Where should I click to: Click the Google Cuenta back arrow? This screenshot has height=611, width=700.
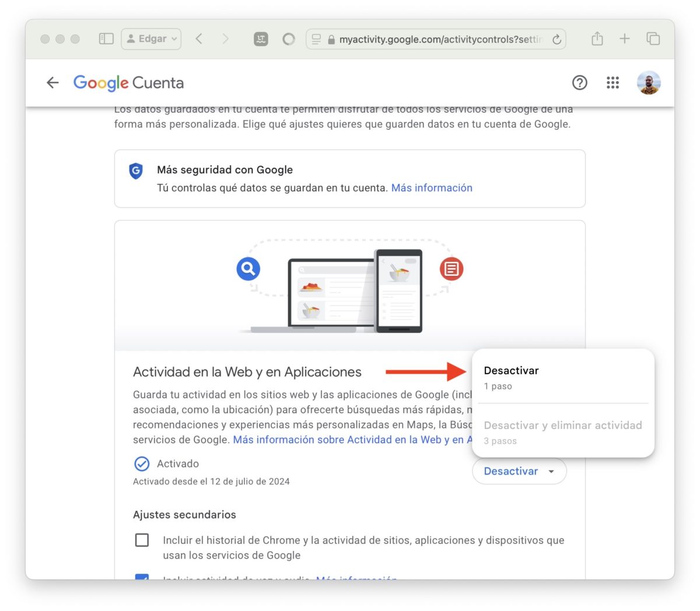point(52,83)
